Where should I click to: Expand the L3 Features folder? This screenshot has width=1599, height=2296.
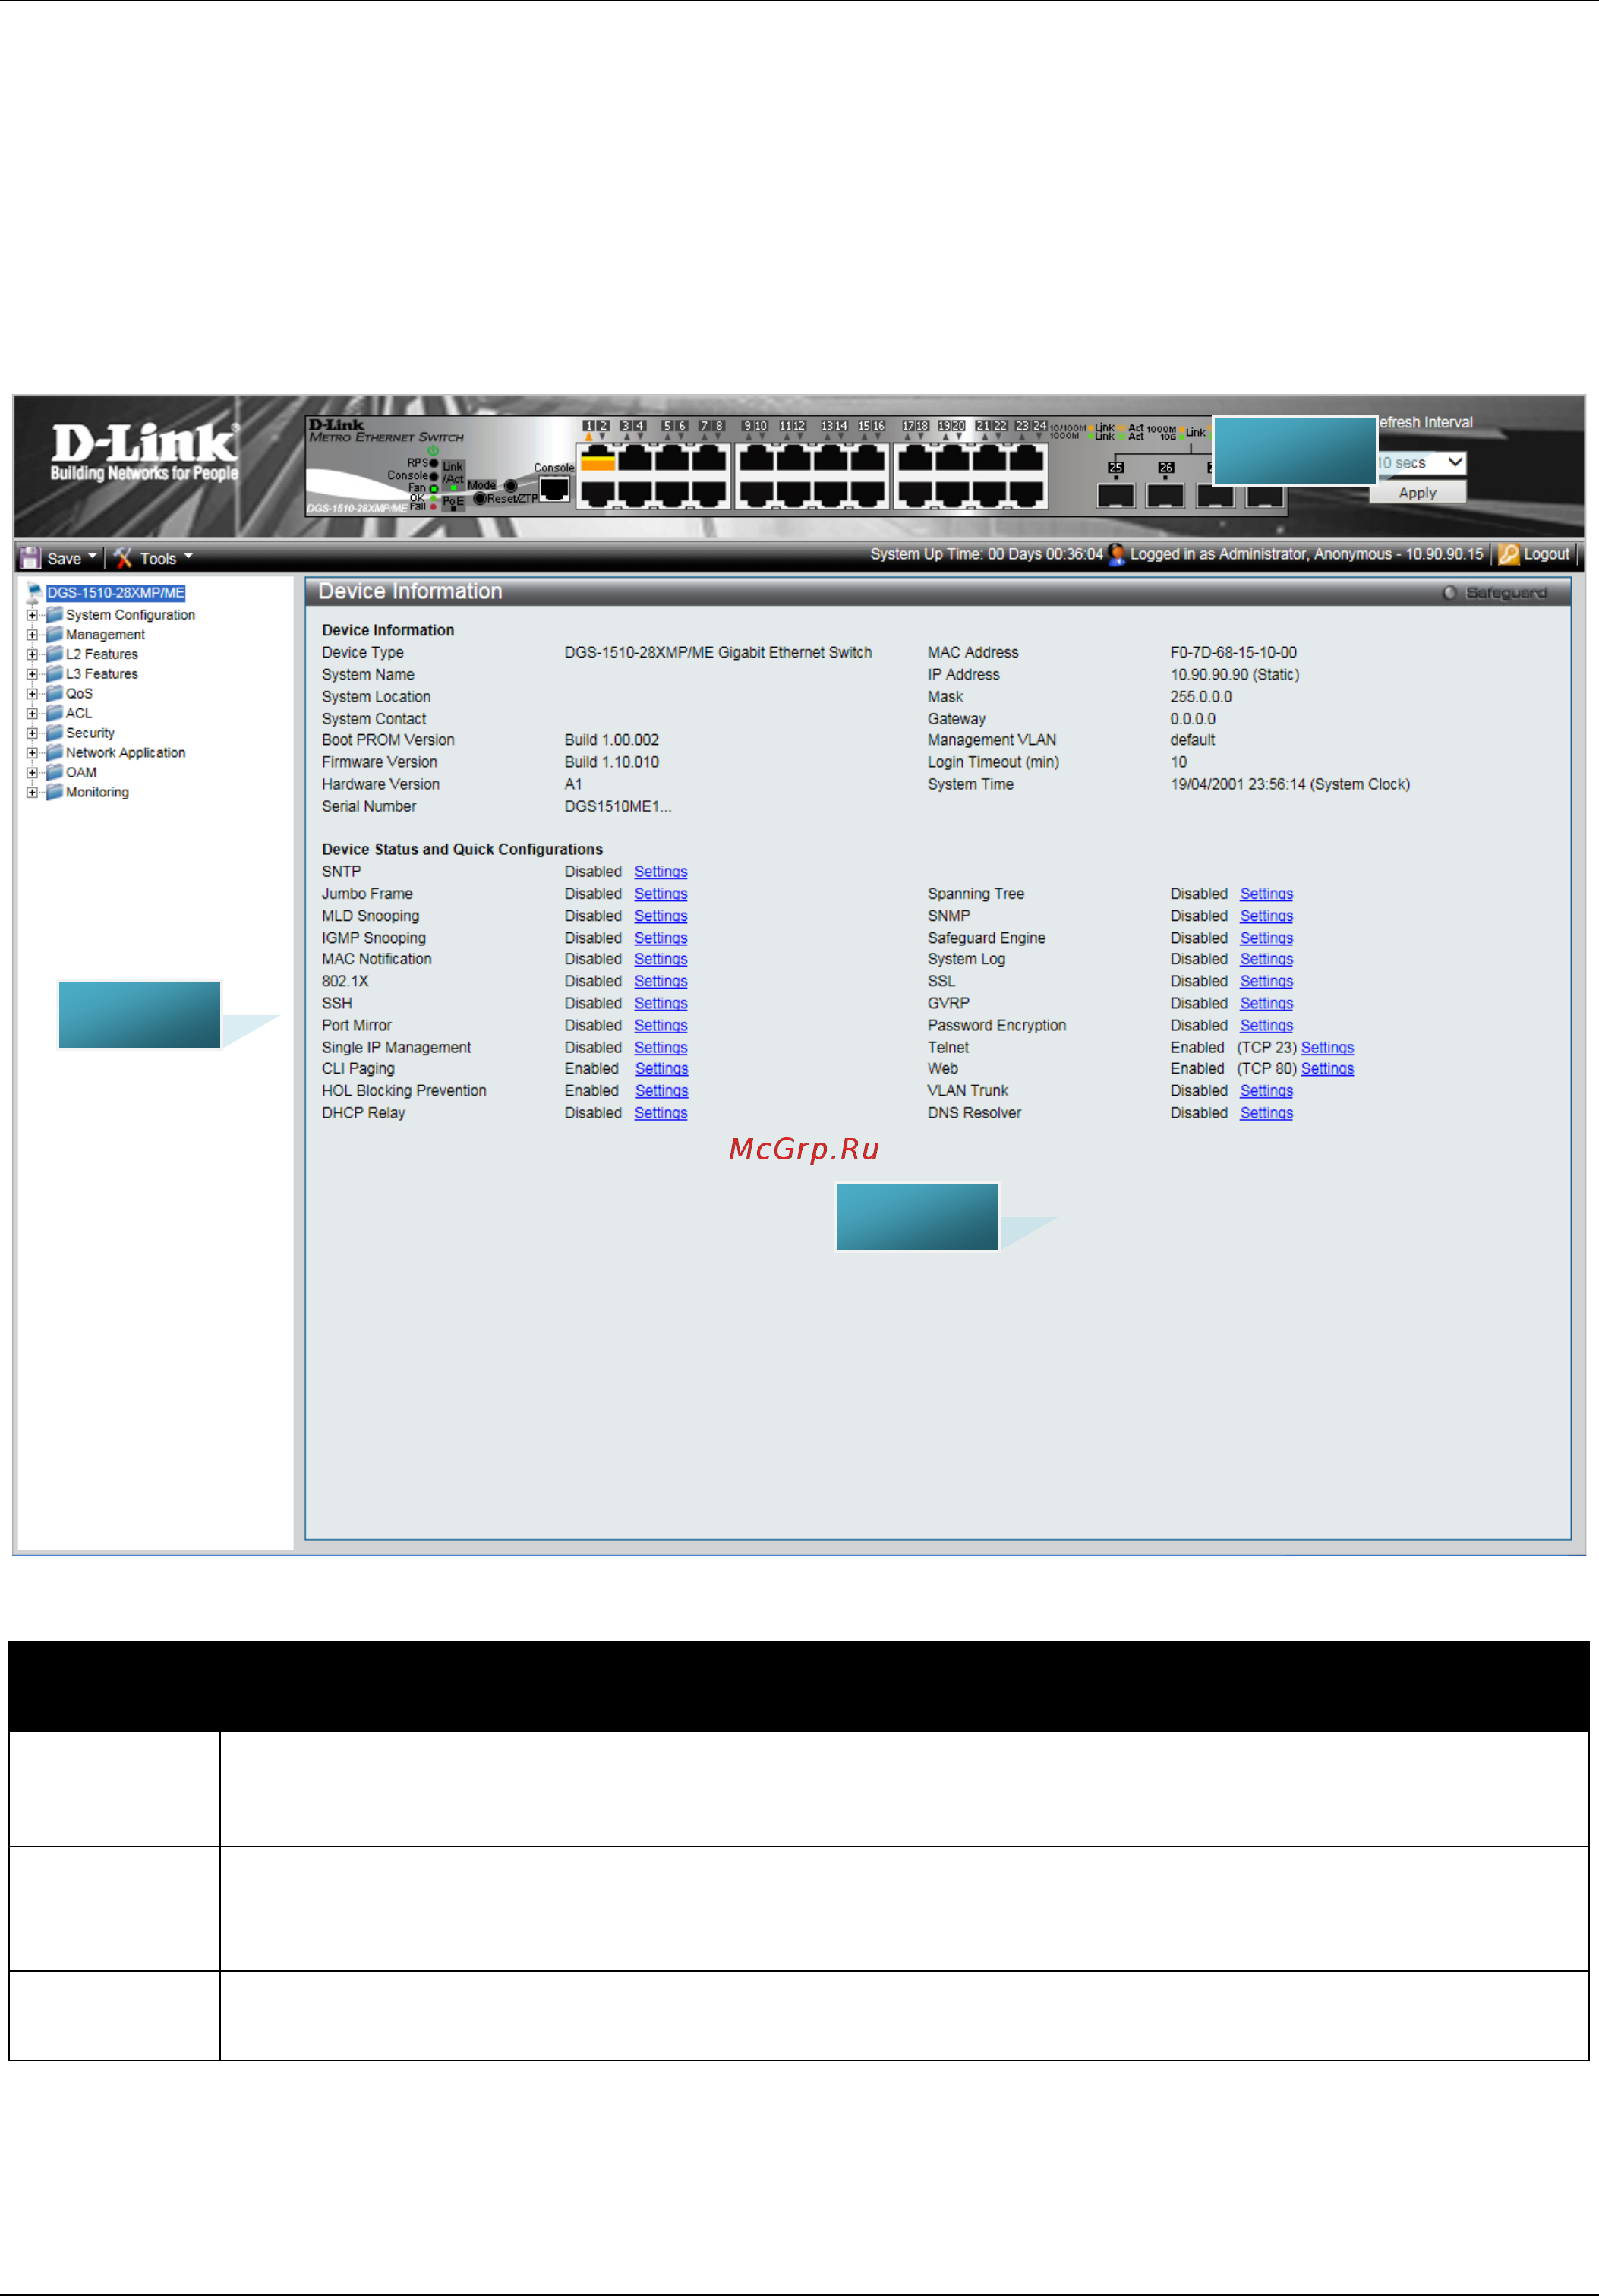[32, 674]
